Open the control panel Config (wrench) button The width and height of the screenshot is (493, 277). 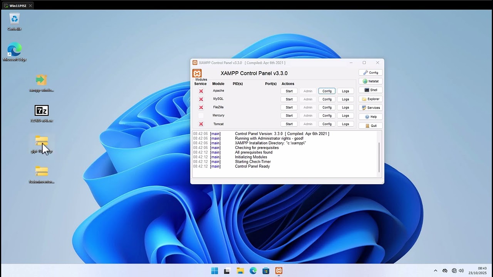click(371, 72)
